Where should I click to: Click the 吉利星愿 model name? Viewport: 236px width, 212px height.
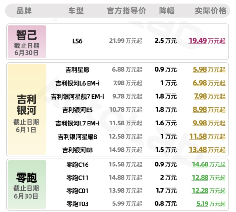(x=77, y=70)
